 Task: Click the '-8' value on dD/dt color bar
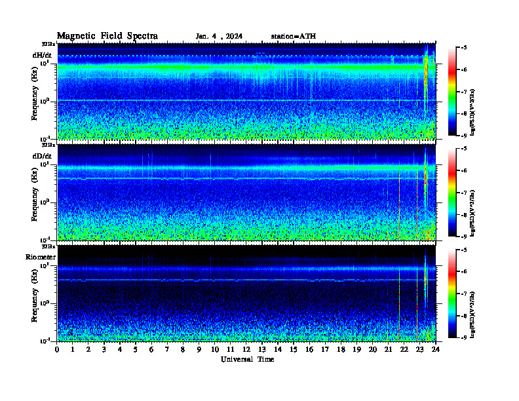[464, 215]
